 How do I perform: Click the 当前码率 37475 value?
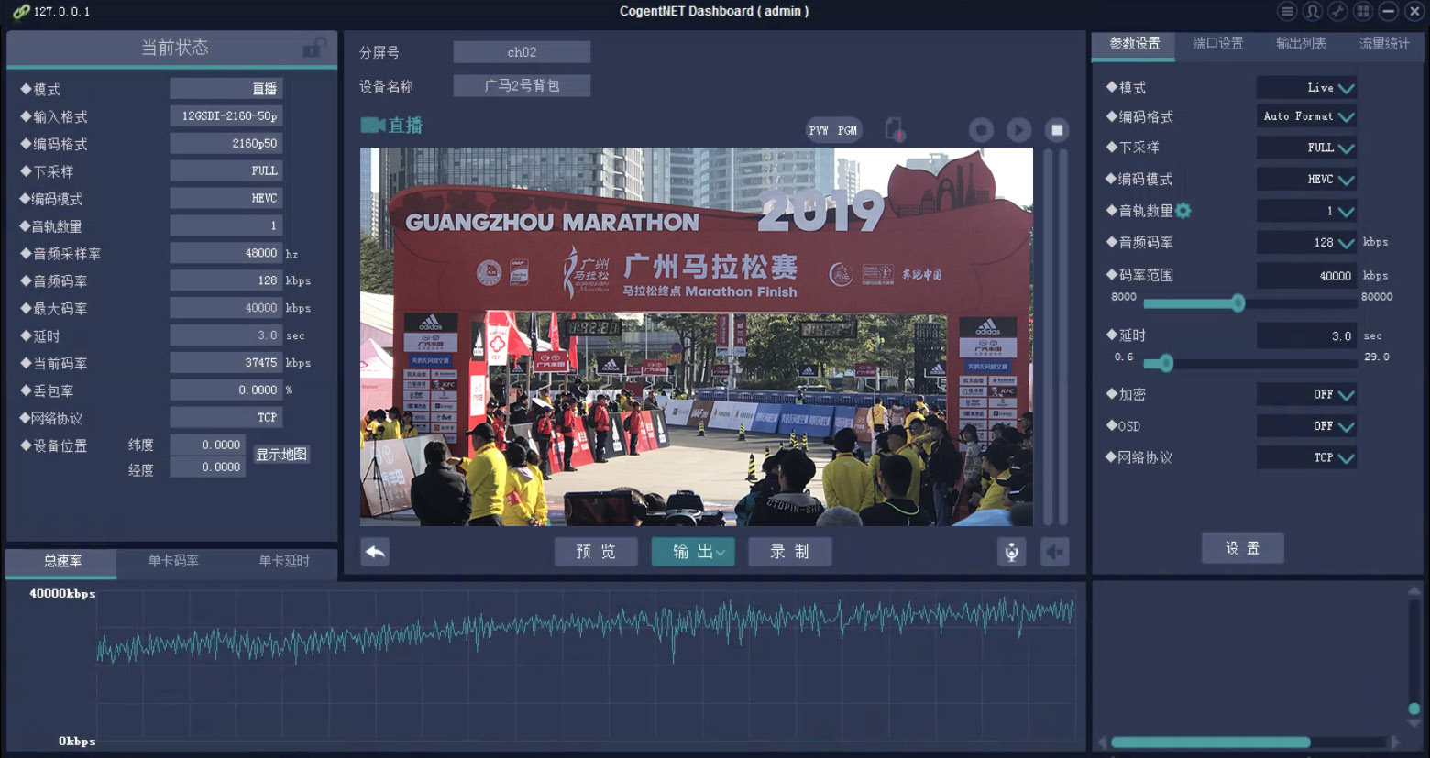tap(225, 363)
